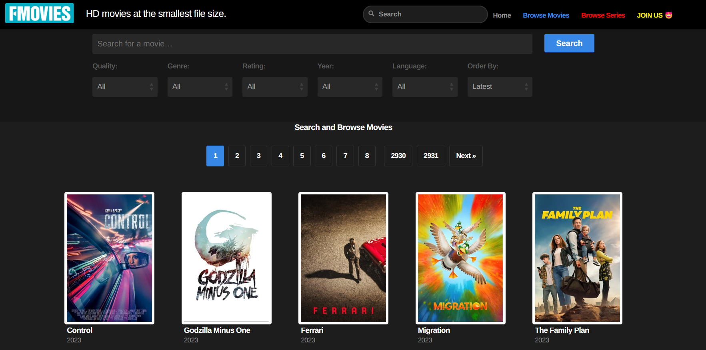Click the Ferrari title link
The image size is (706, 350).
pos(312,330)
